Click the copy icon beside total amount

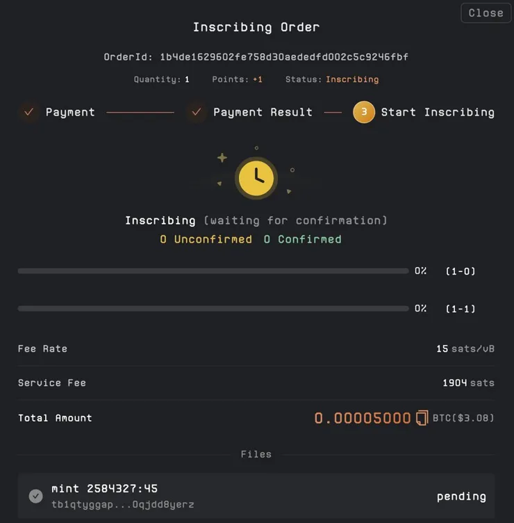[422, 418]
